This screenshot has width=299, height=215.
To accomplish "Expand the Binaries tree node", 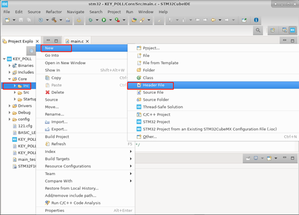I will point(10,66).
